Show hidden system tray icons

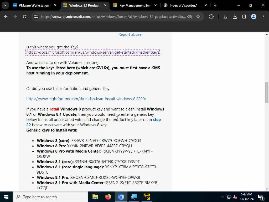(x=222, y=197)
